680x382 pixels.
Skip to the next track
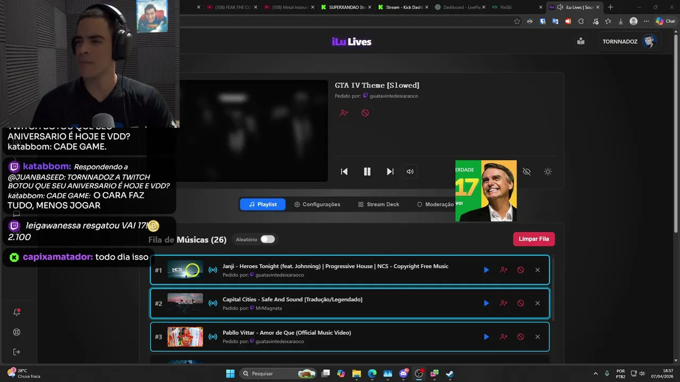click(x=390, y=171)
